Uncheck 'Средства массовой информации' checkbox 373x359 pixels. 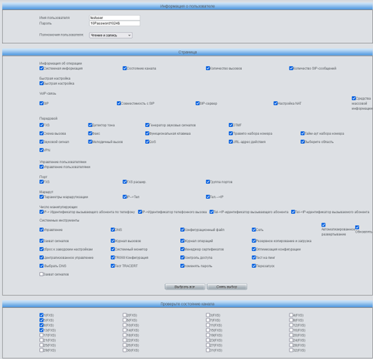pos(354,98)
